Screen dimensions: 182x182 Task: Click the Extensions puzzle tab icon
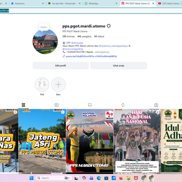point(12,4)
